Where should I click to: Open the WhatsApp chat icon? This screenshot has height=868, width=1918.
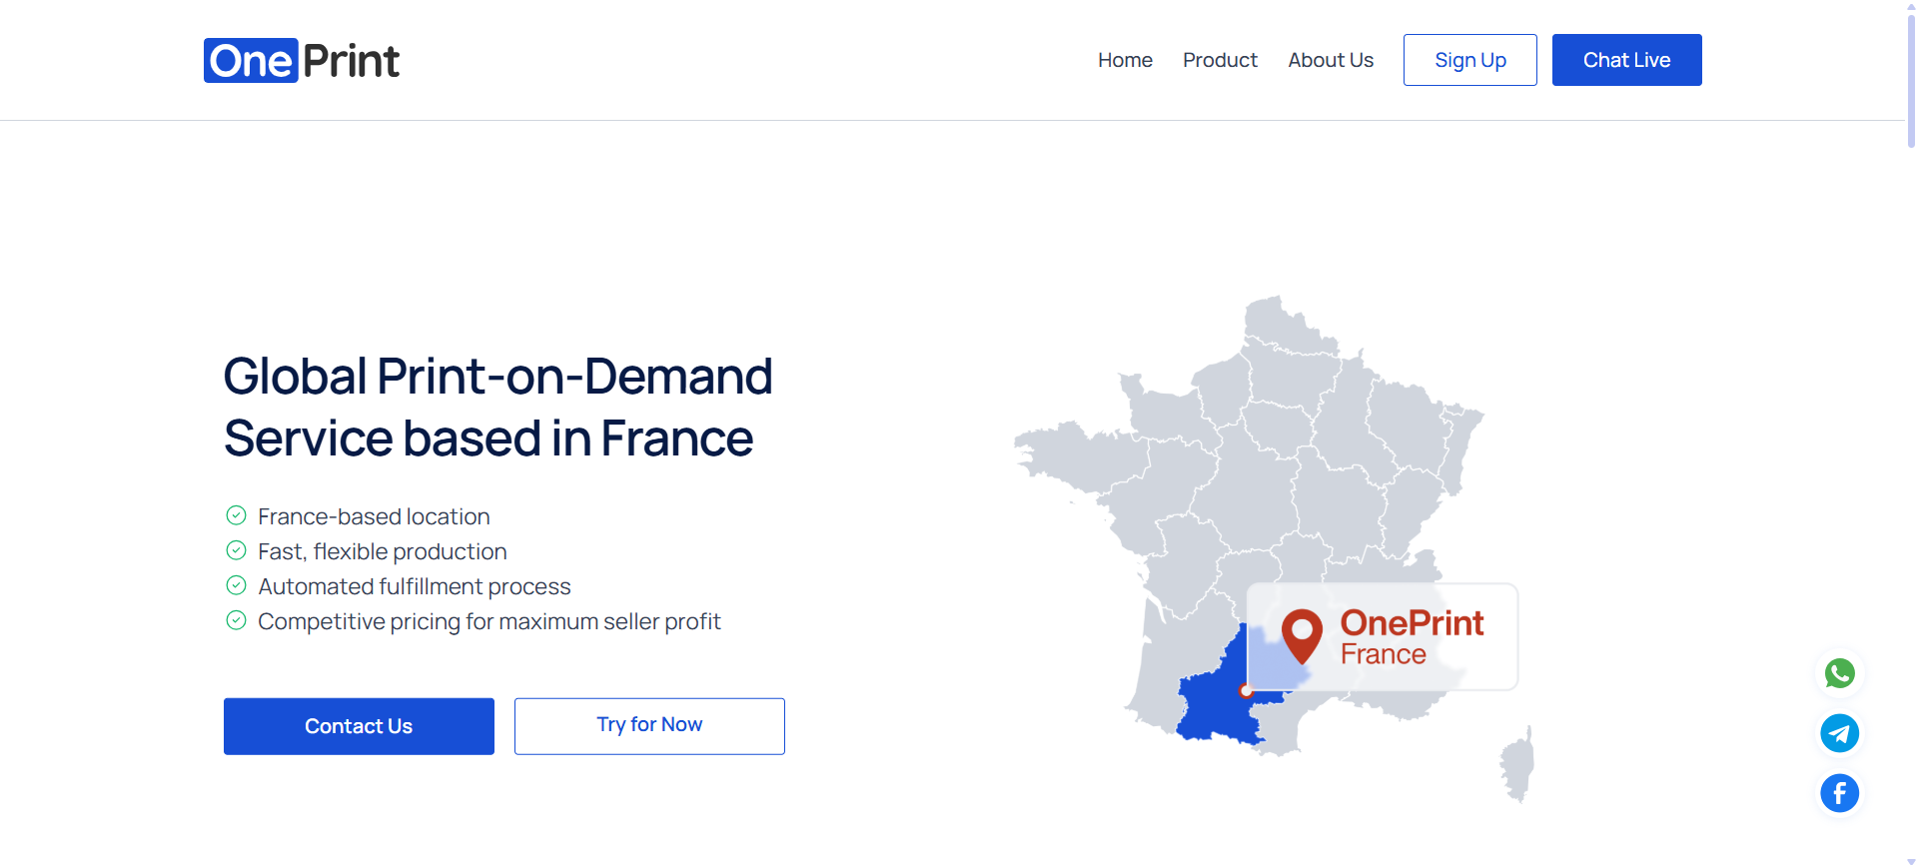1839,673
